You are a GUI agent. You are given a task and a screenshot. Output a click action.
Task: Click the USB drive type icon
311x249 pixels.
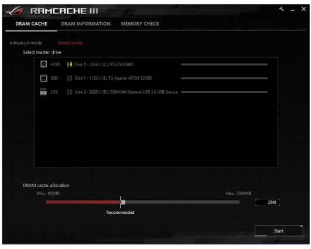(x=43, y=92)
